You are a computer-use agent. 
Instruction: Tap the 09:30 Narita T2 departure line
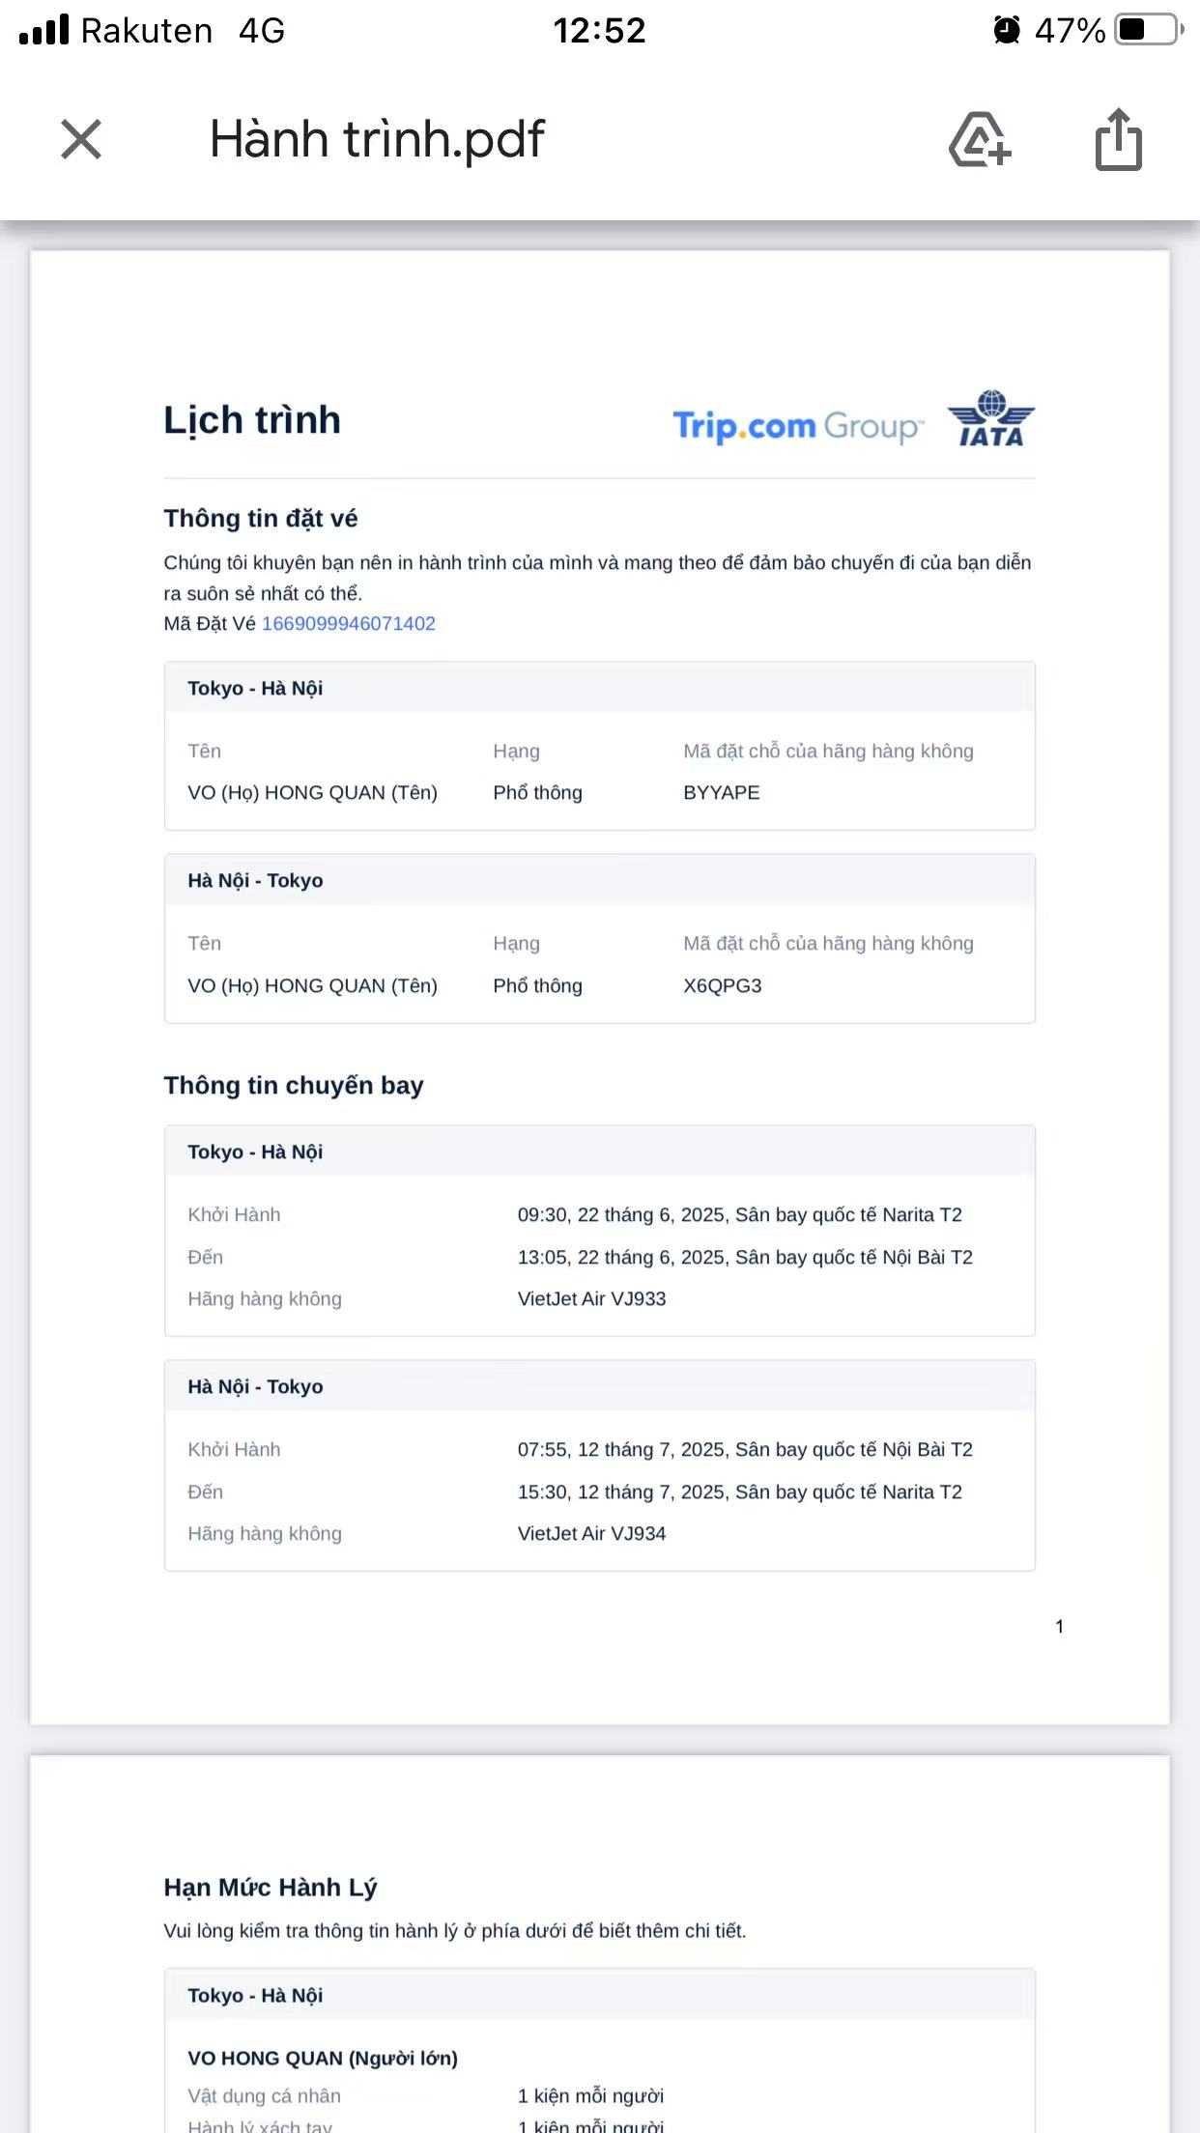click(x=739, y=1214)
